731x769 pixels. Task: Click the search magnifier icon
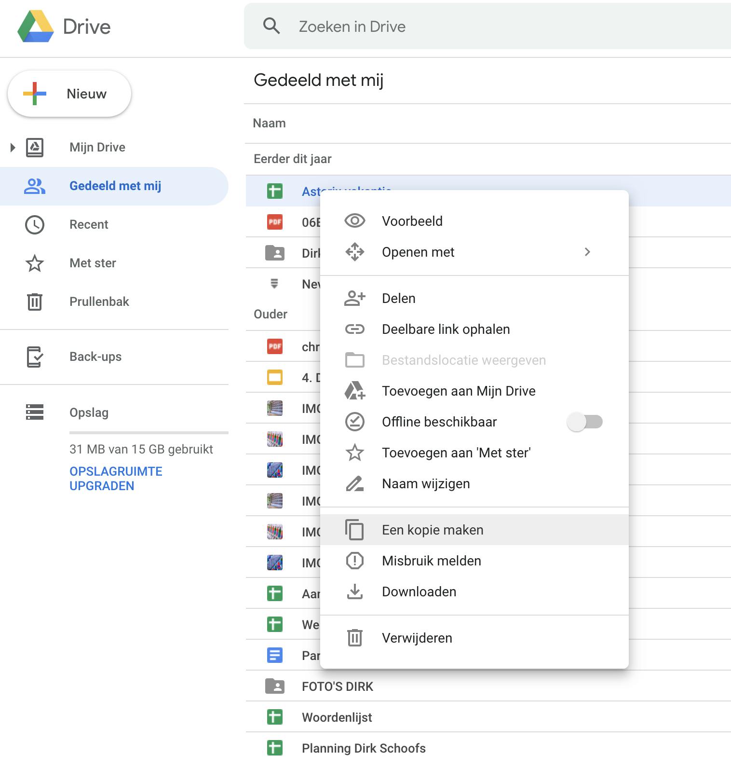[x=271, y=26]
